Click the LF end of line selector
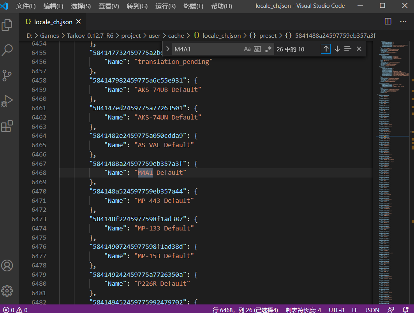This screenshot has height=313, width=414. click(354, 310)
